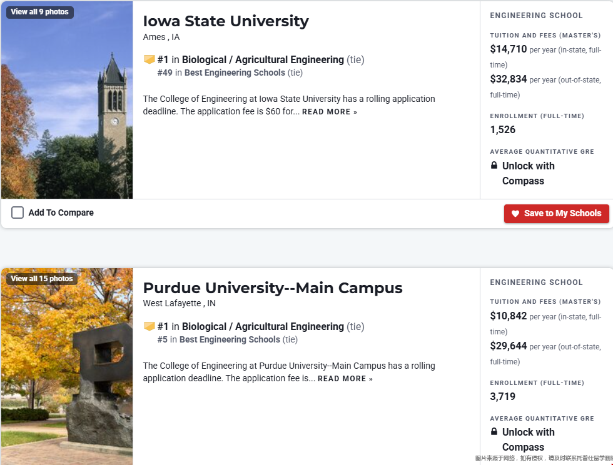Click the lock icon in Iowa State's GRE section
Screen dimensions: 613x465
click(494, 165)
